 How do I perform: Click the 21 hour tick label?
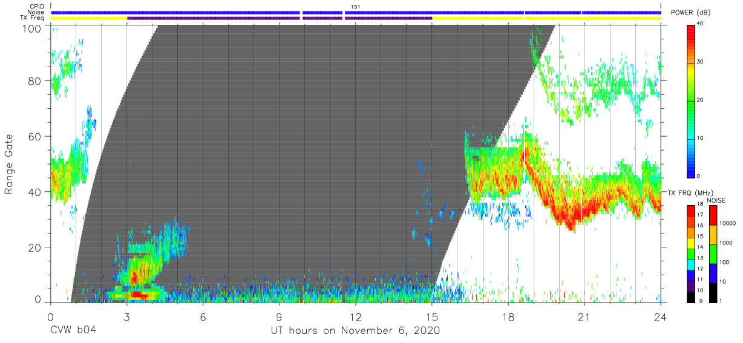[x=584, y=317]
